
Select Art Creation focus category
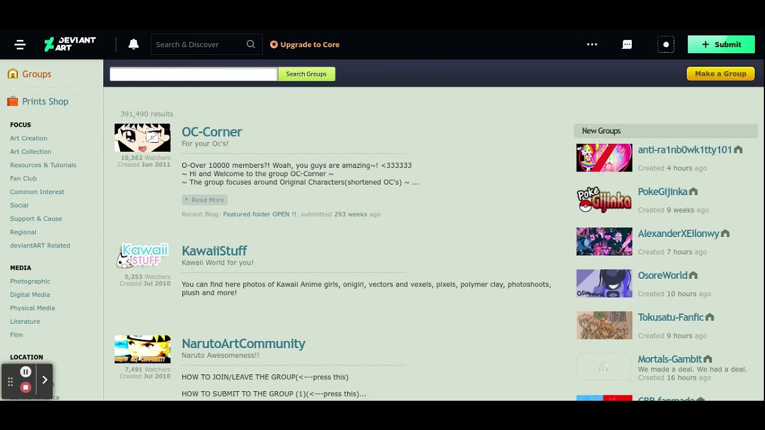click(29, 138)
